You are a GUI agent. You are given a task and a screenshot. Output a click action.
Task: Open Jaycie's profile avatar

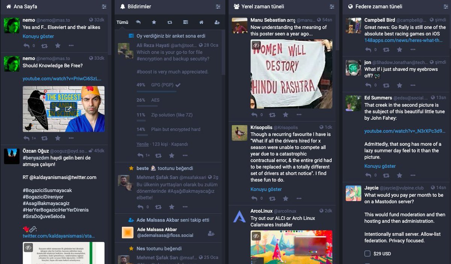353,193
